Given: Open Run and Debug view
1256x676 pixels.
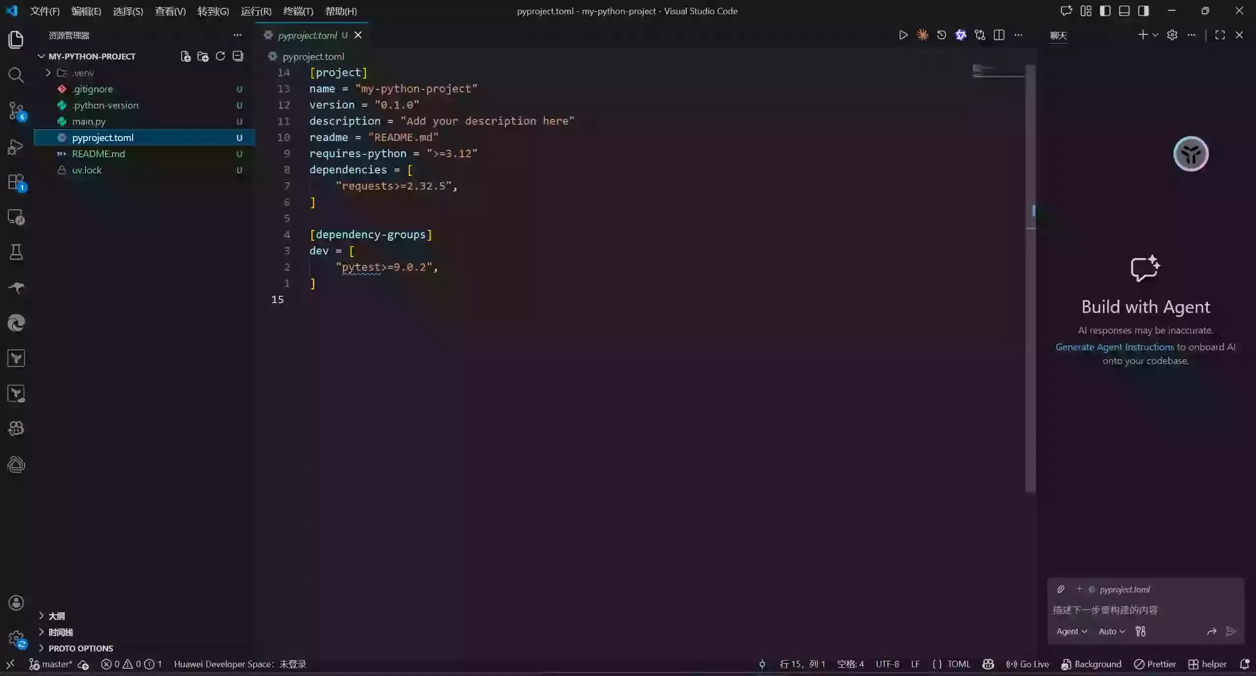Looking at the screenshot, I should [16, 146].
